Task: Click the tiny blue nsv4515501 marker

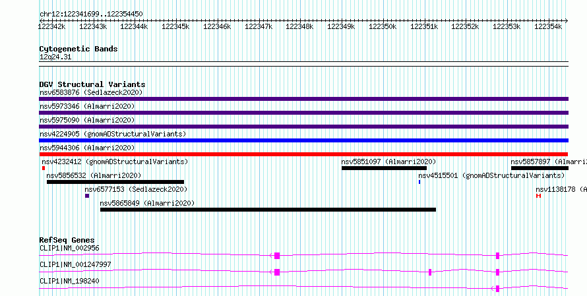Action: [x=419, y=182]
